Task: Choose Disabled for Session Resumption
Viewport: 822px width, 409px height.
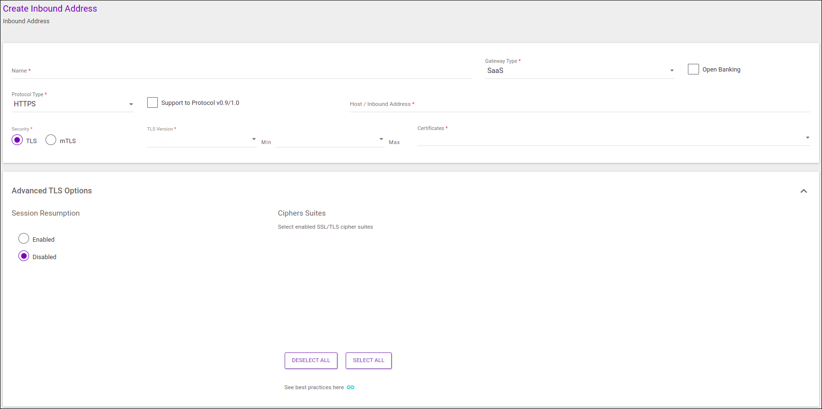Action: pos(24,256)
